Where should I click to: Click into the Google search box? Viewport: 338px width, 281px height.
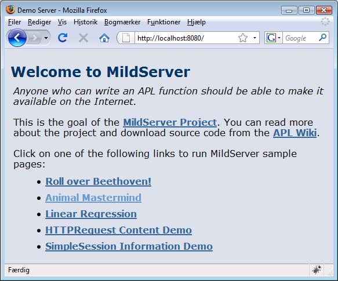301,38
